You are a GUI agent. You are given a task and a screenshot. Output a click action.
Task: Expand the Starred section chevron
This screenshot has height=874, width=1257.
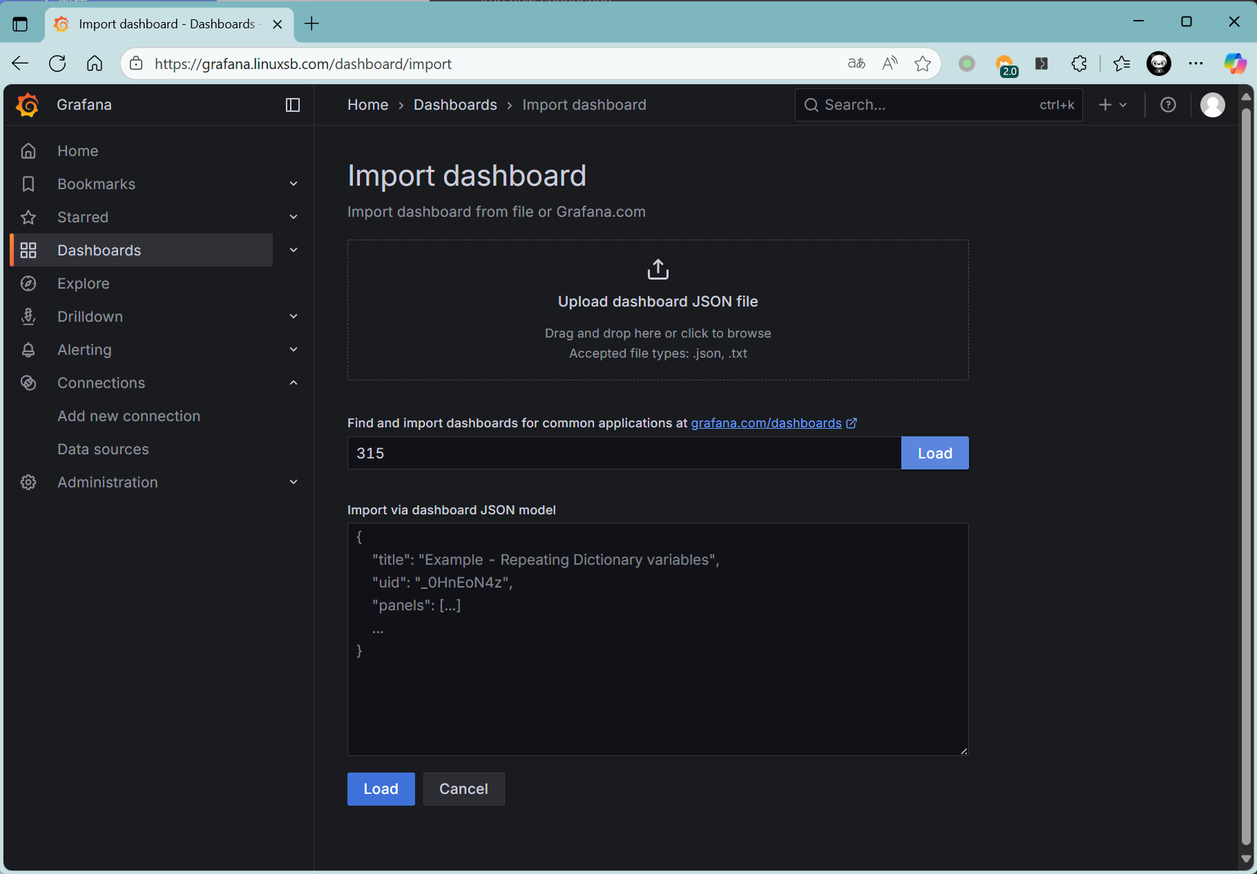tap(294, 217)
